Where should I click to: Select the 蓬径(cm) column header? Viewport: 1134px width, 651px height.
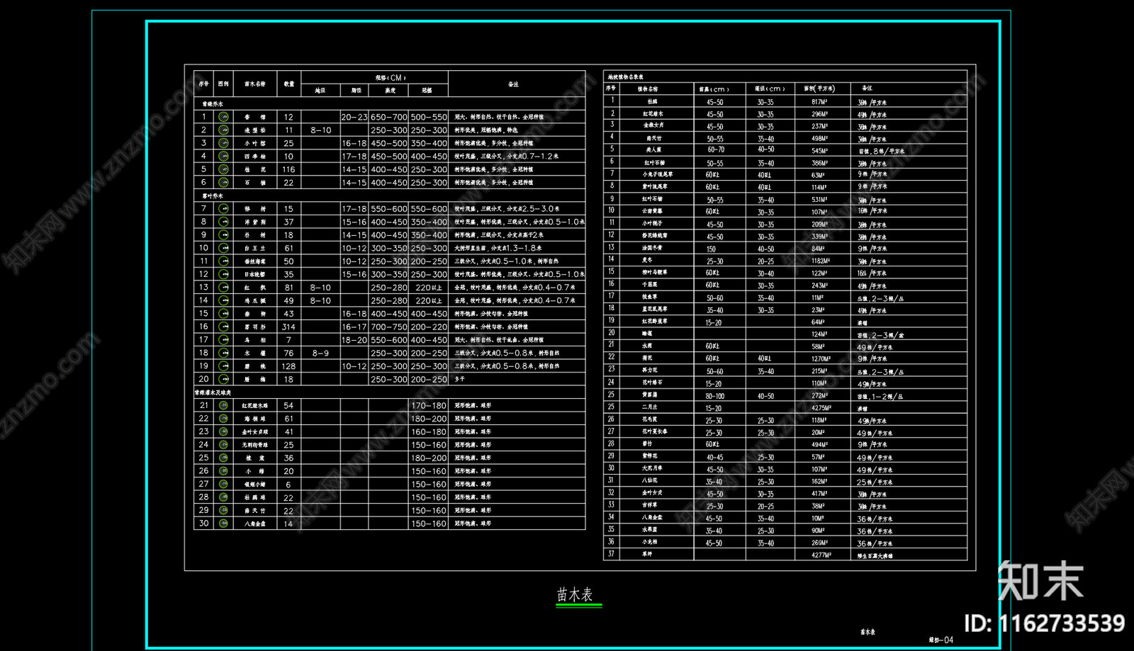coord(769,89)
